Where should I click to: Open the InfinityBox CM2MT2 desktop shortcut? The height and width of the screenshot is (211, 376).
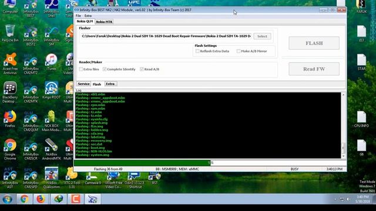(31, 64)
